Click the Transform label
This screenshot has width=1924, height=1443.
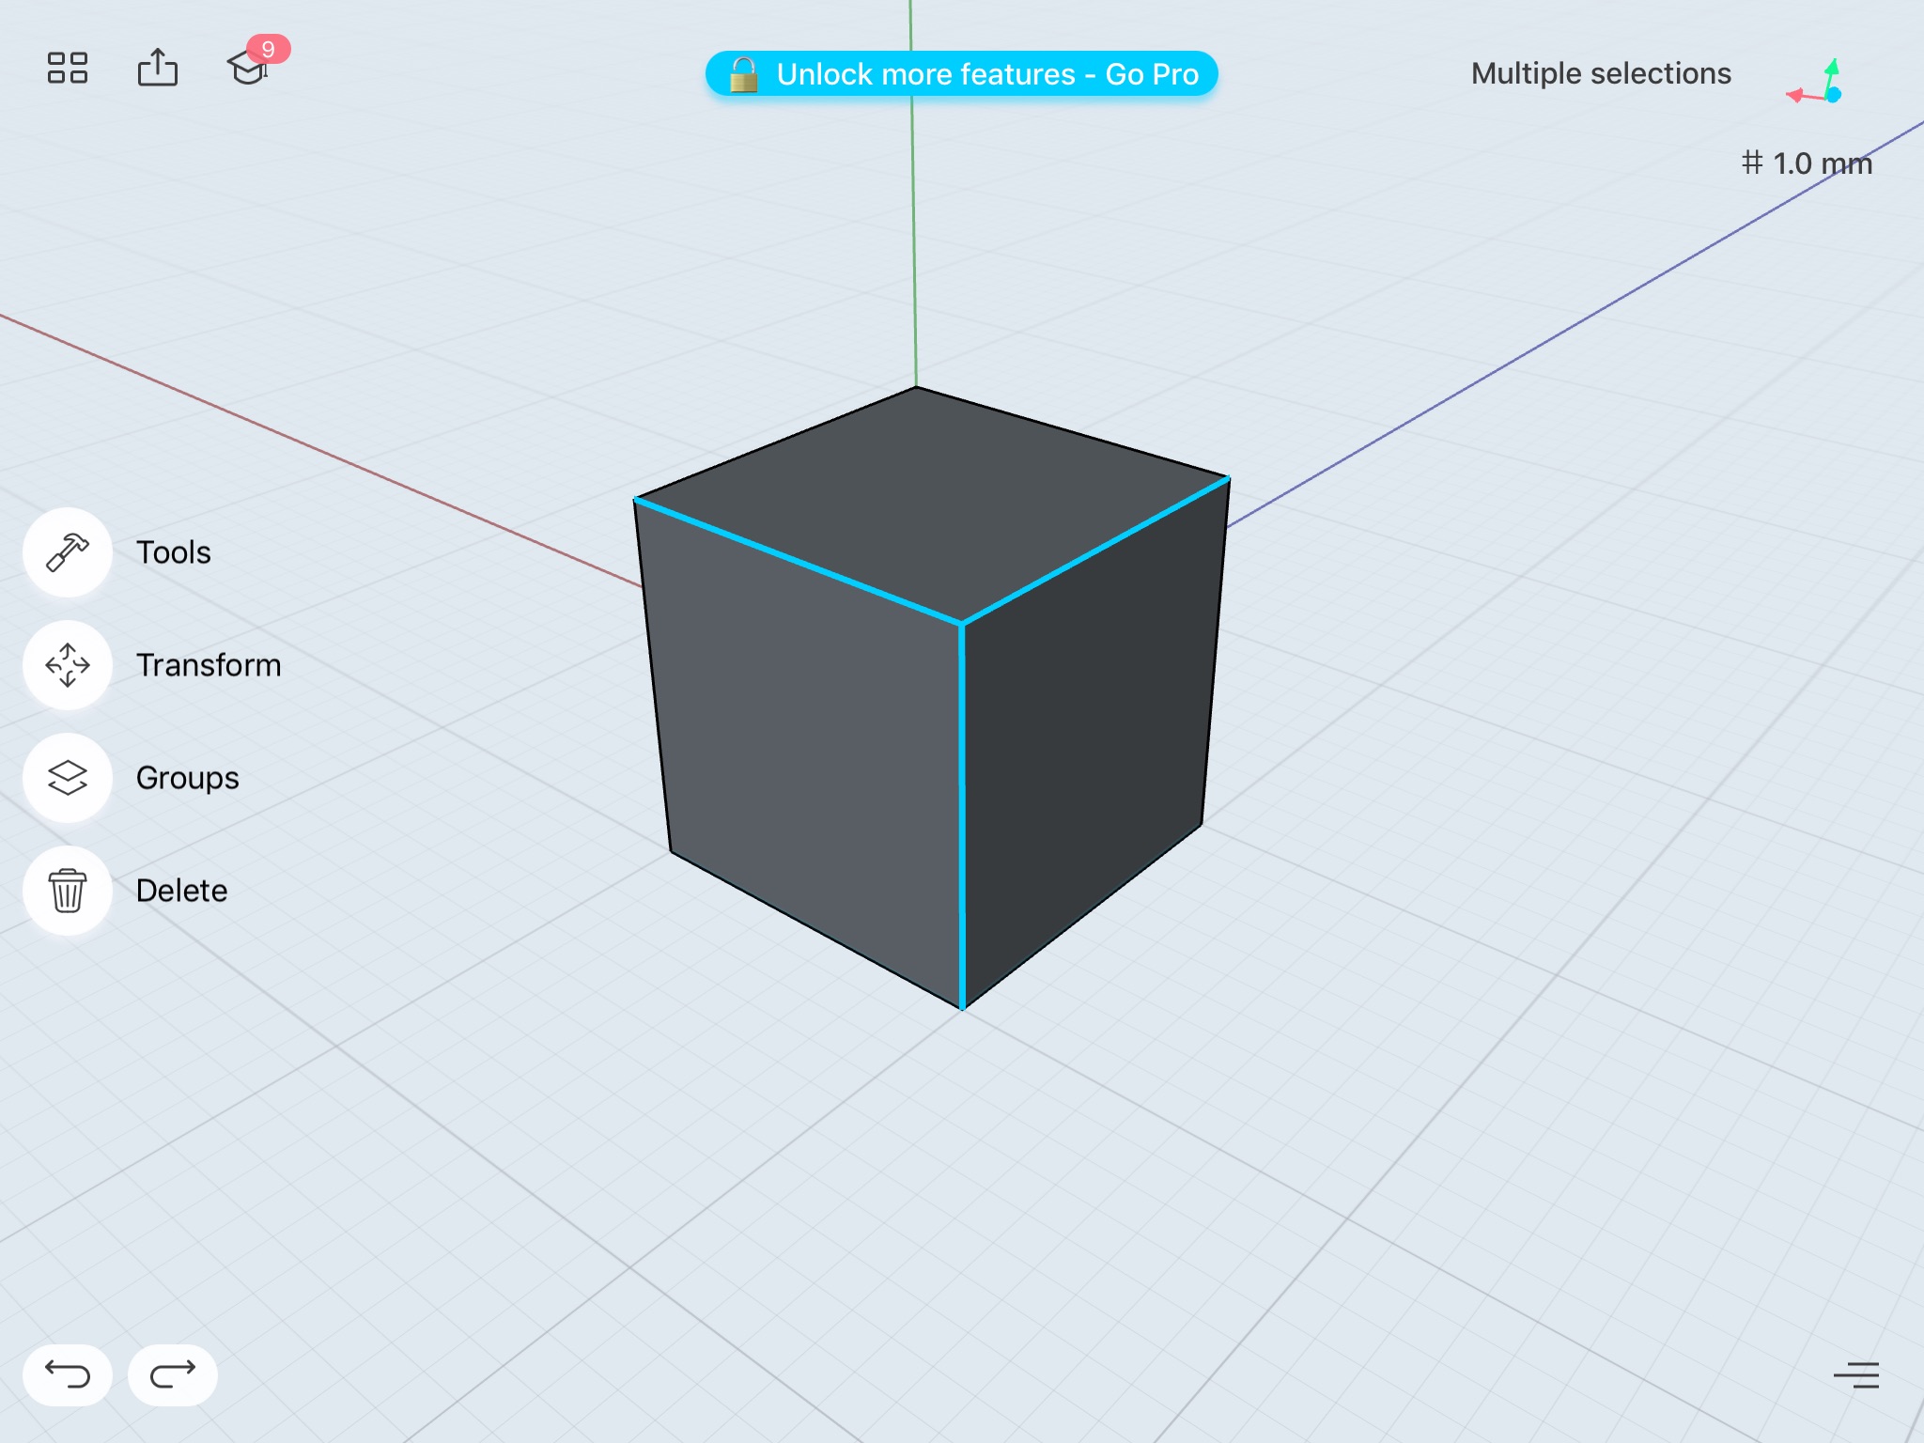pos(209,665)
